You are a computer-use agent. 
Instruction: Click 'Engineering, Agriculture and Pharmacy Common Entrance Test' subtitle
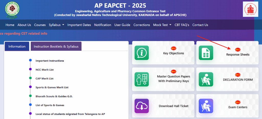[120, 11]
